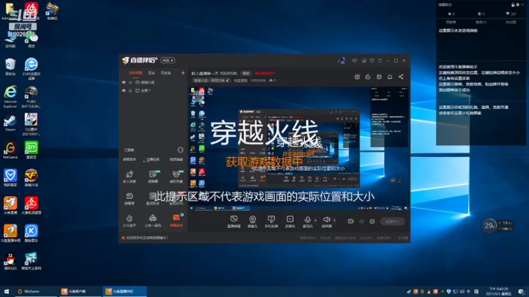Expand the microphone options arrow

click(x=315, y=220)
